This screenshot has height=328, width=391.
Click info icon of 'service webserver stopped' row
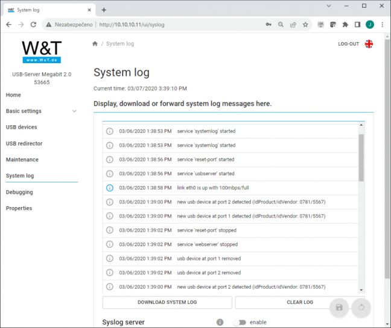110,244
